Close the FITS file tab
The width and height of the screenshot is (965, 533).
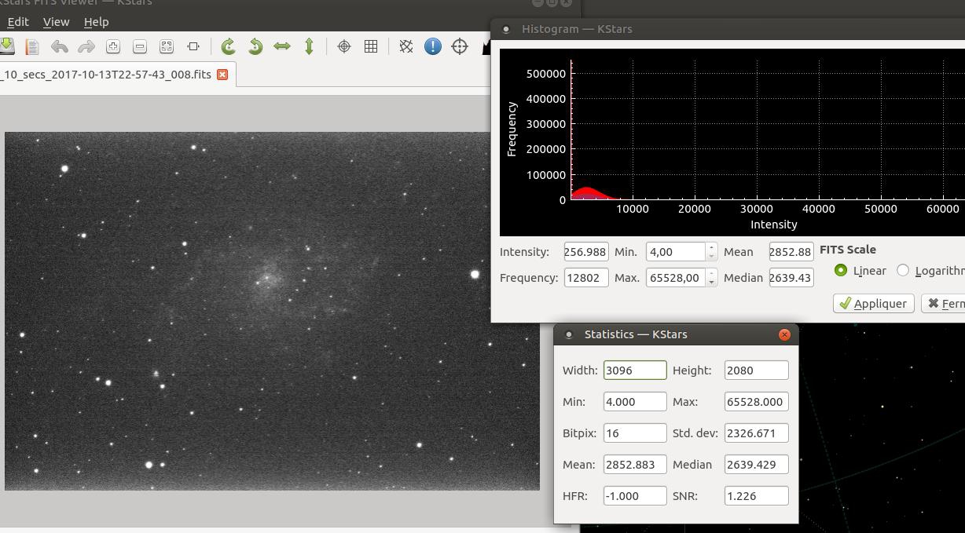tap(222, 75)
